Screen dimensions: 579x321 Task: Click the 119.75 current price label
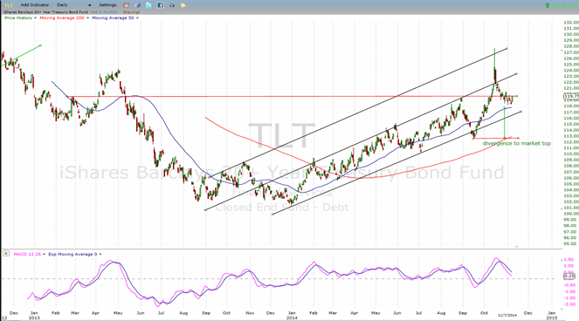pyautogui.click(x=571, y=96)
